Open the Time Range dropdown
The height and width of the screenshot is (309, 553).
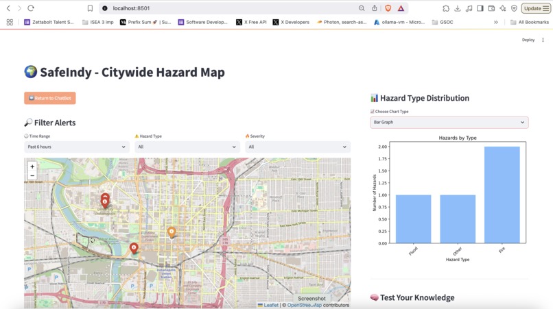click(x=77, y=147)
